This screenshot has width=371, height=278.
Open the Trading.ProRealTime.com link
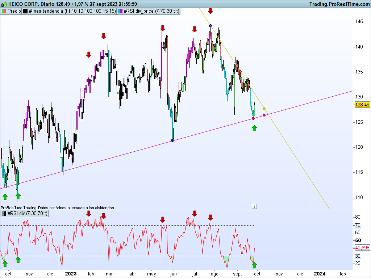339,4
